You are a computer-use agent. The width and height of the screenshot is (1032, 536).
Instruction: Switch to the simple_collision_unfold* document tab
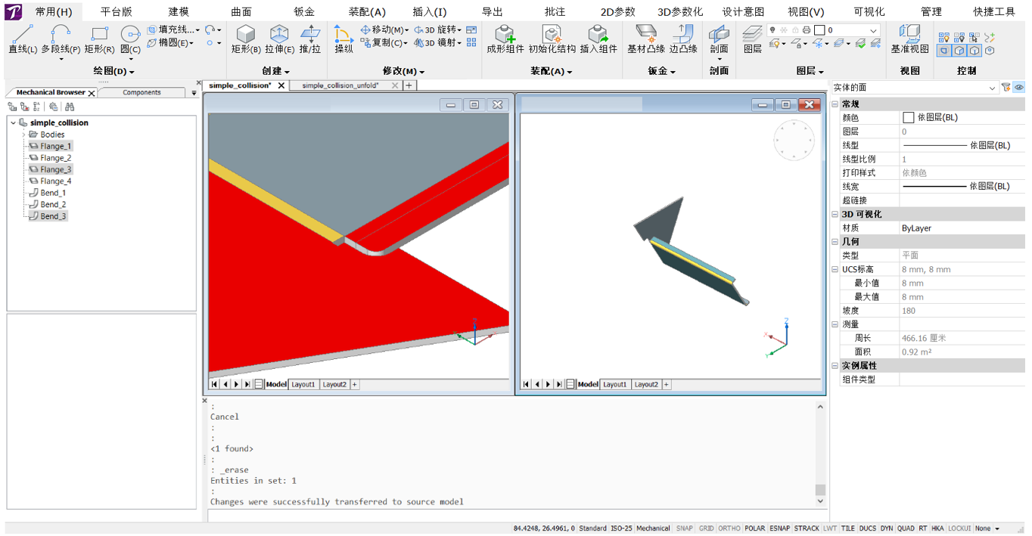coord(340,85)
